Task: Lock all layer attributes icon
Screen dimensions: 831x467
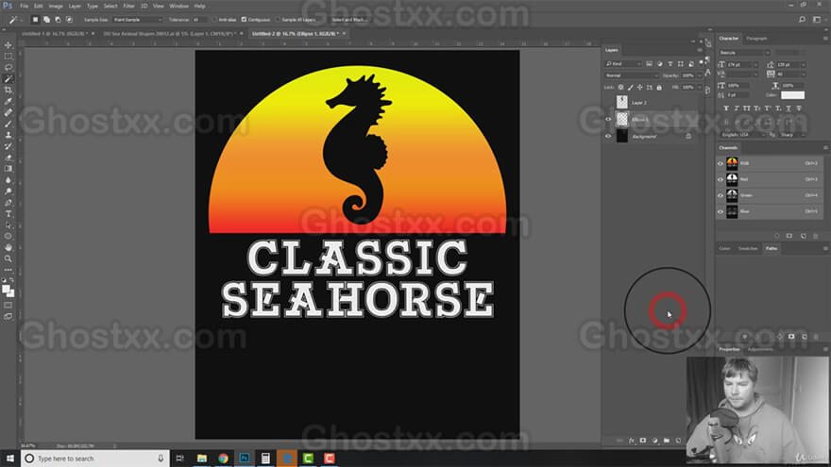Action: point(659,88)
